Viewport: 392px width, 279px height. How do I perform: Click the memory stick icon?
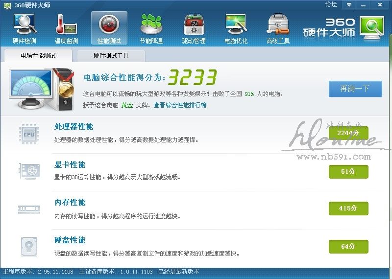[x=29, y=209]
